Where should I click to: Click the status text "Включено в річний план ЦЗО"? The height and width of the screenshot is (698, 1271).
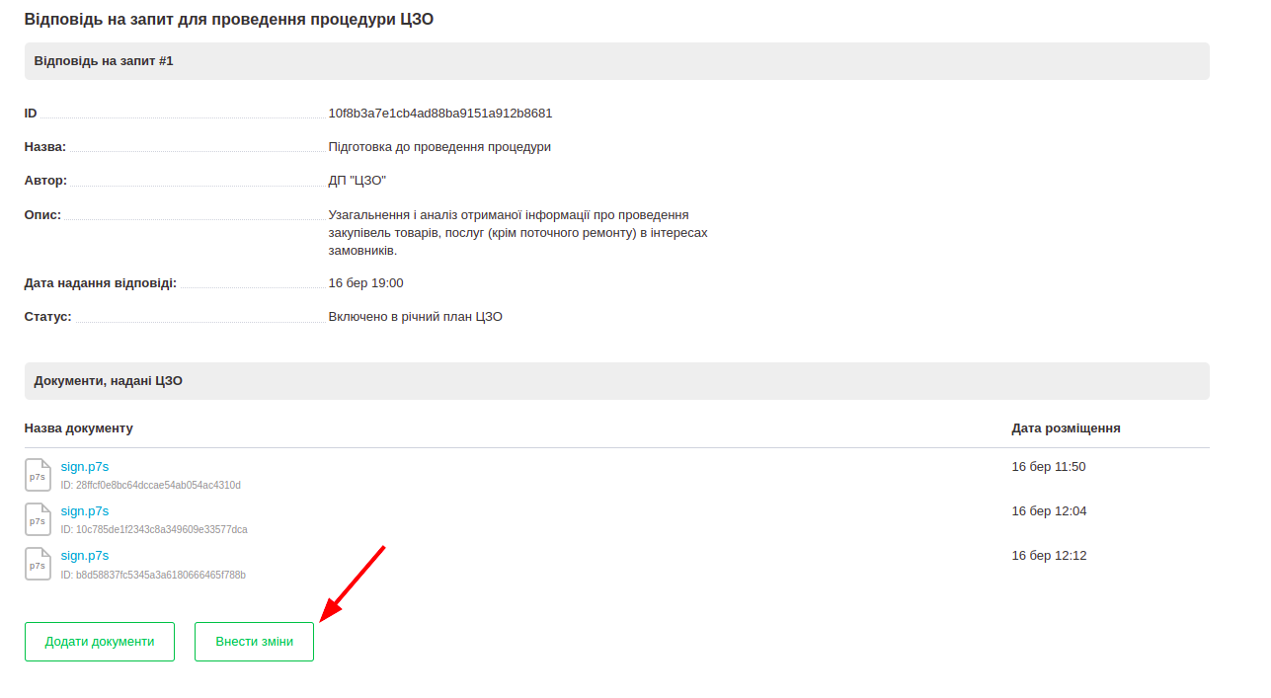pos(416,317)
